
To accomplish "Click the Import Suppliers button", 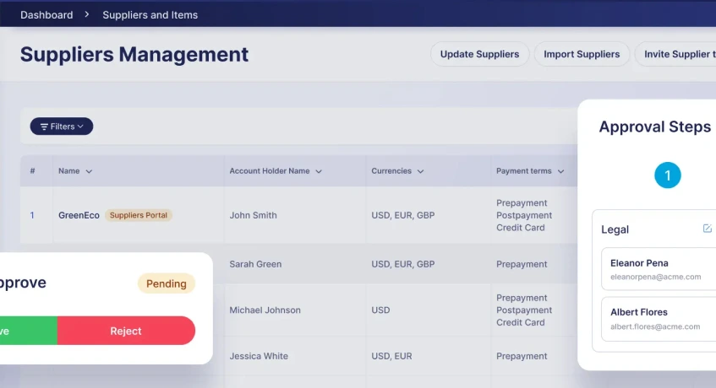I will click(582, 54).
